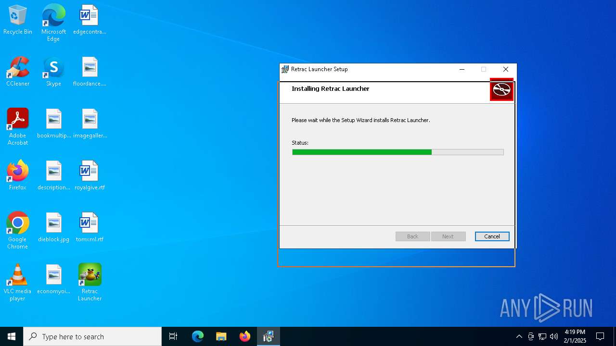Close the Retrac Launcher Setup window

[505, 69]
